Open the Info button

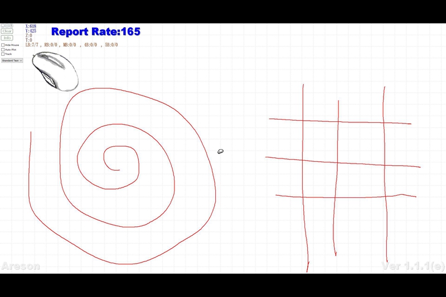pyautogui.click(x=7, y=38)
